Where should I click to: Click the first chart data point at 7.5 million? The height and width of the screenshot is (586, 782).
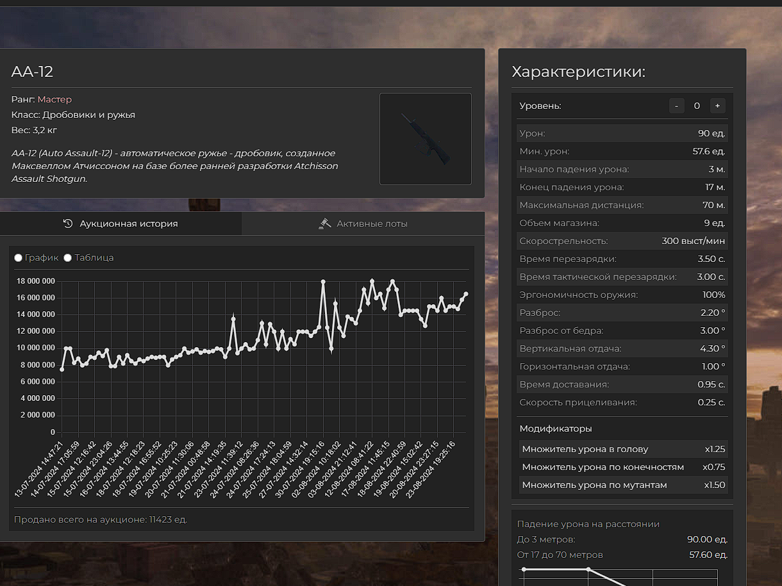coord(62,370)
